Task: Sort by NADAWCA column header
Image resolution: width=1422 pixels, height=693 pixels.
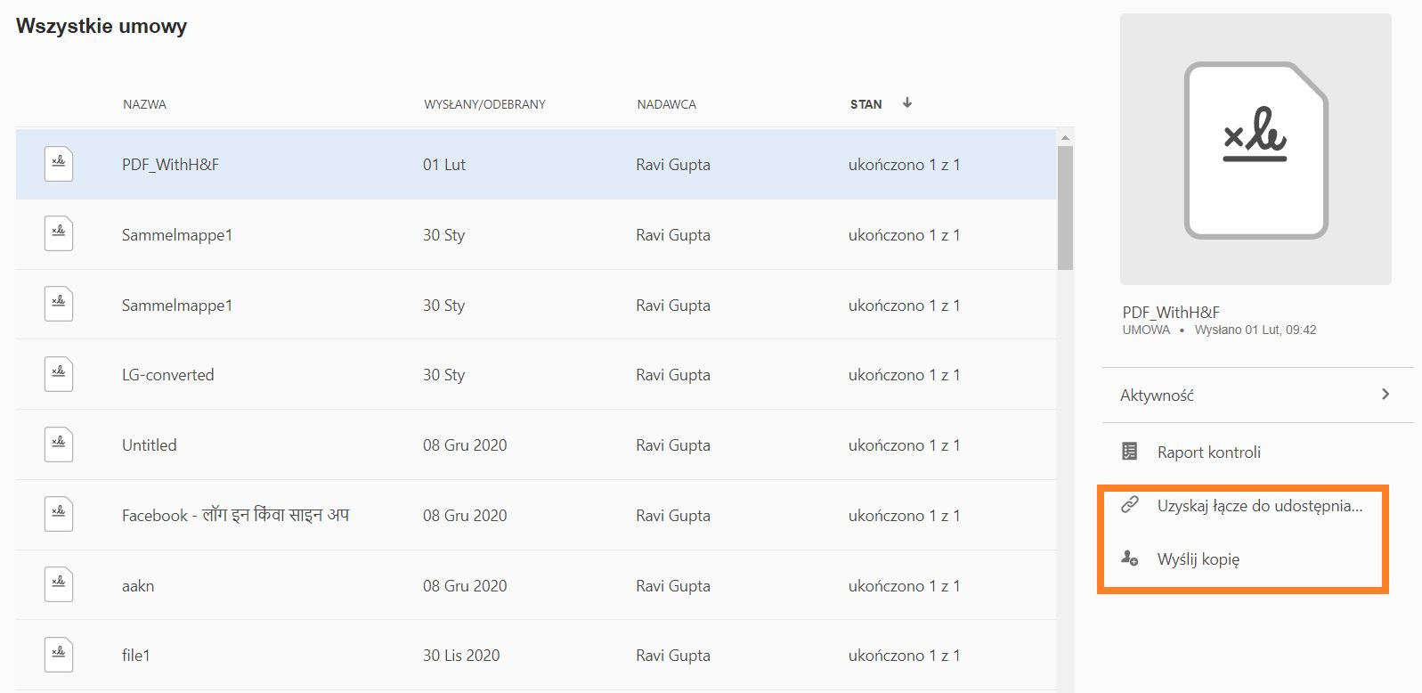Action: [666, 104]
